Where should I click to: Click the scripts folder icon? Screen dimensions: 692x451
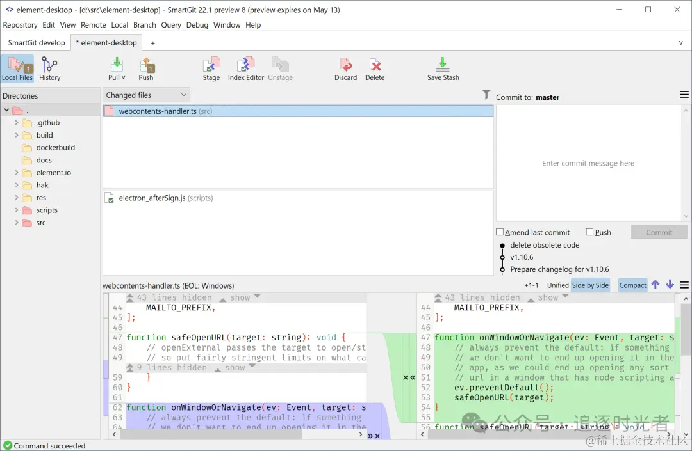pyautogui.click(x=28, y=210)
